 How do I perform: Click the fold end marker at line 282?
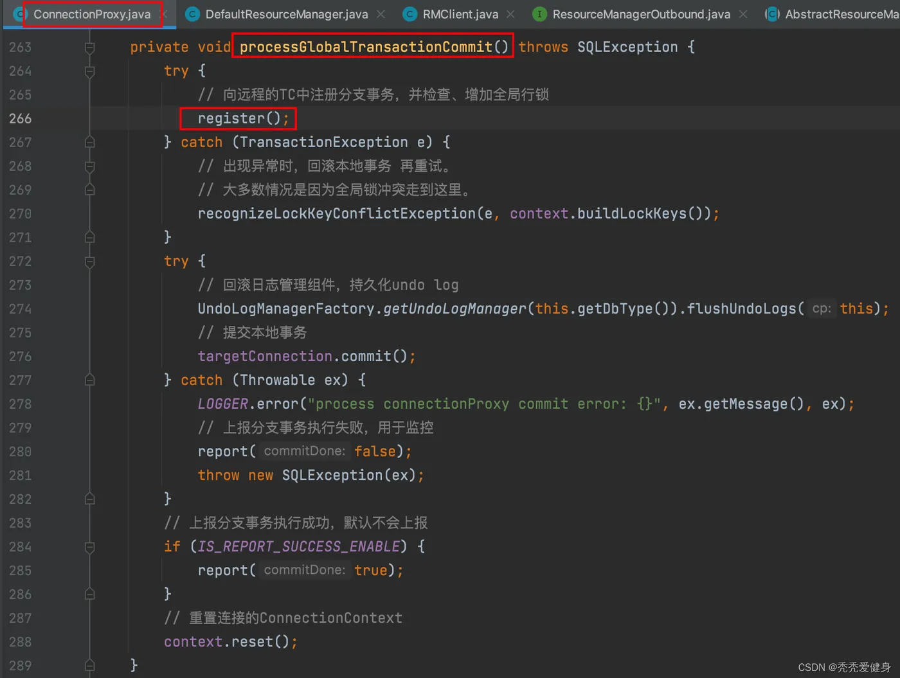[90, 499]
